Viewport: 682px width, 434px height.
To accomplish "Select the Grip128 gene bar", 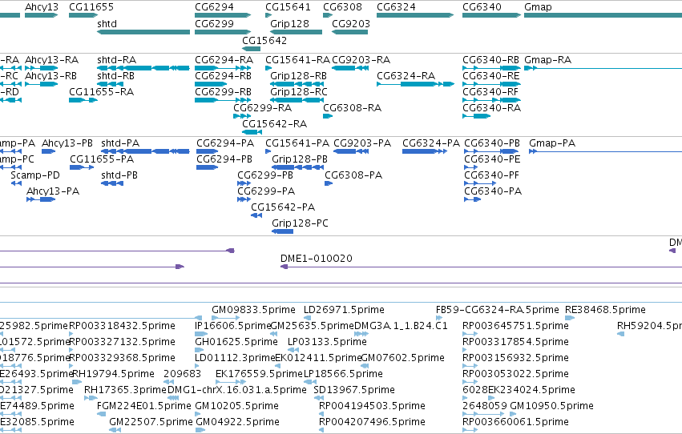I will click(x=296, y=32).
